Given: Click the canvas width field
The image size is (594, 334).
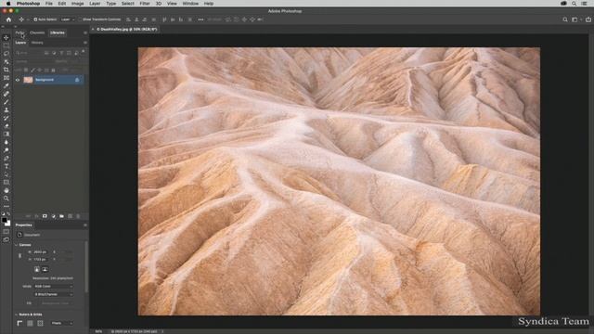Looking at the screenshot, I should tap(42, 251).
